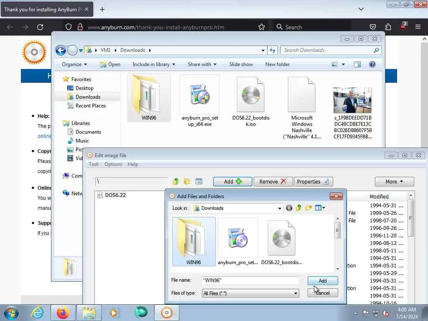Create new folder in Add Files dialog
The height and width of the screenshot is (321, 428).
[x=308, y=208]
